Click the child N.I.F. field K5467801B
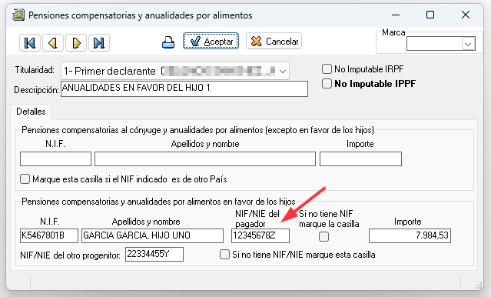This screenshot has height=297, width=491. tap(49, 236)
